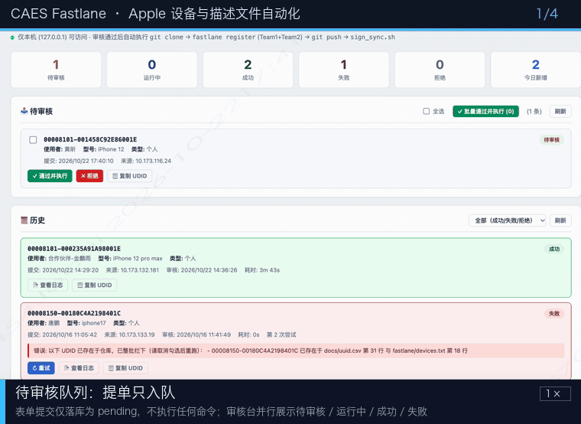This screenshot has width=581, height=424.
Task: Reject the pending device with 拒绝
Action: point(89,176)
